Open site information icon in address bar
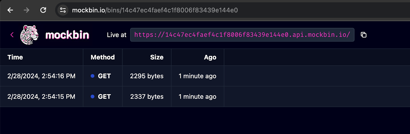Image resolution: width=410 pixels, height=134 pixels. (x=63, y=10)
